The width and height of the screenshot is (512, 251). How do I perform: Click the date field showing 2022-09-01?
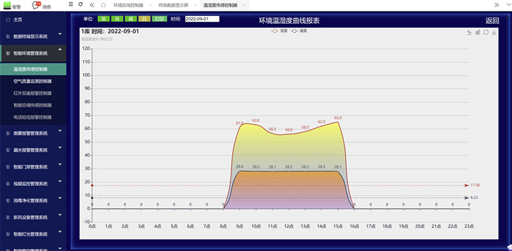pos(202,19)
